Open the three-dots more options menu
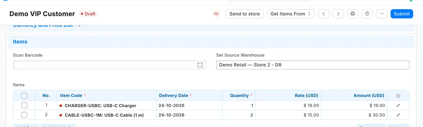Viewport: 423px width, 127px height. point(381,14)
